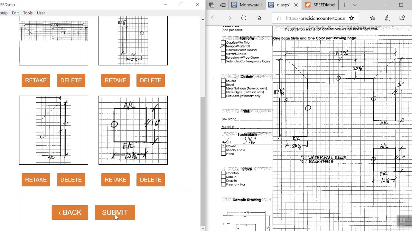
Task: Toggle the Coved backsplash checkbox
Action: tap(223, 146)
